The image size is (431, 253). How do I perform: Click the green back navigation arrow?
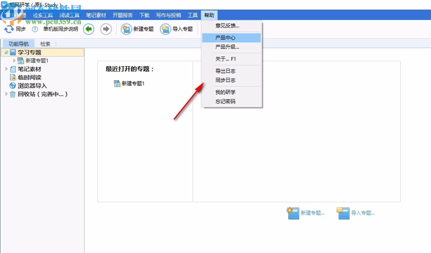89,29
